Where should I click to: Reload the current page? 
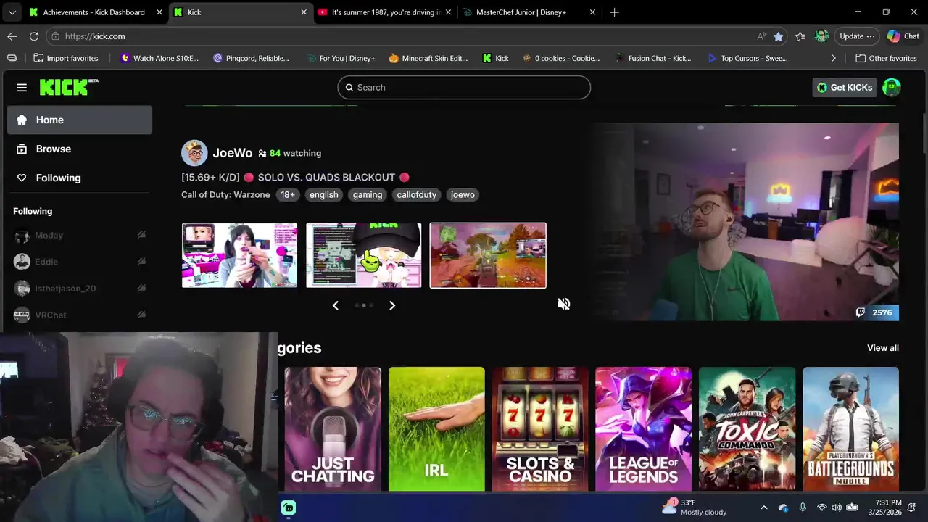34,36
